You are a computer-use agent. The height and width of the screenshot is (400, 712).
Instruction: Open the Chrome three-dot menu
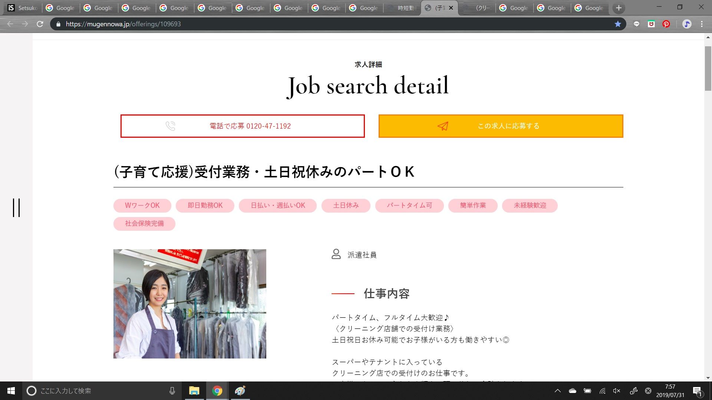click(701, 24)
